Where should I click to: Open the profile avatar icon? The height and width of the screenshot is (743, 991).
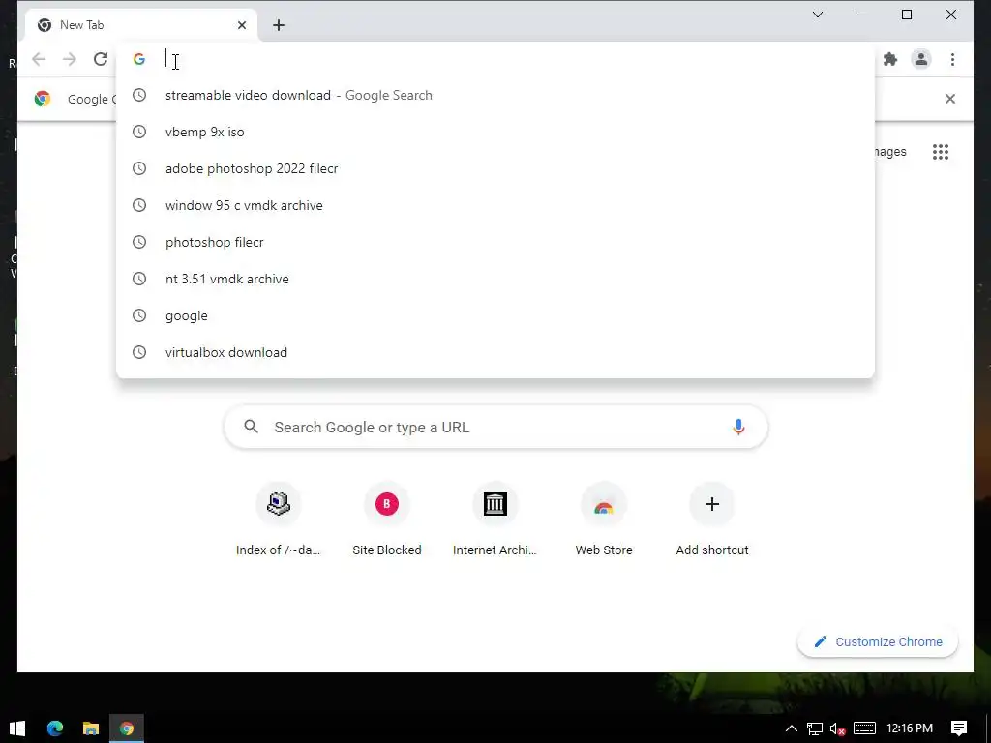pos(921,59)
